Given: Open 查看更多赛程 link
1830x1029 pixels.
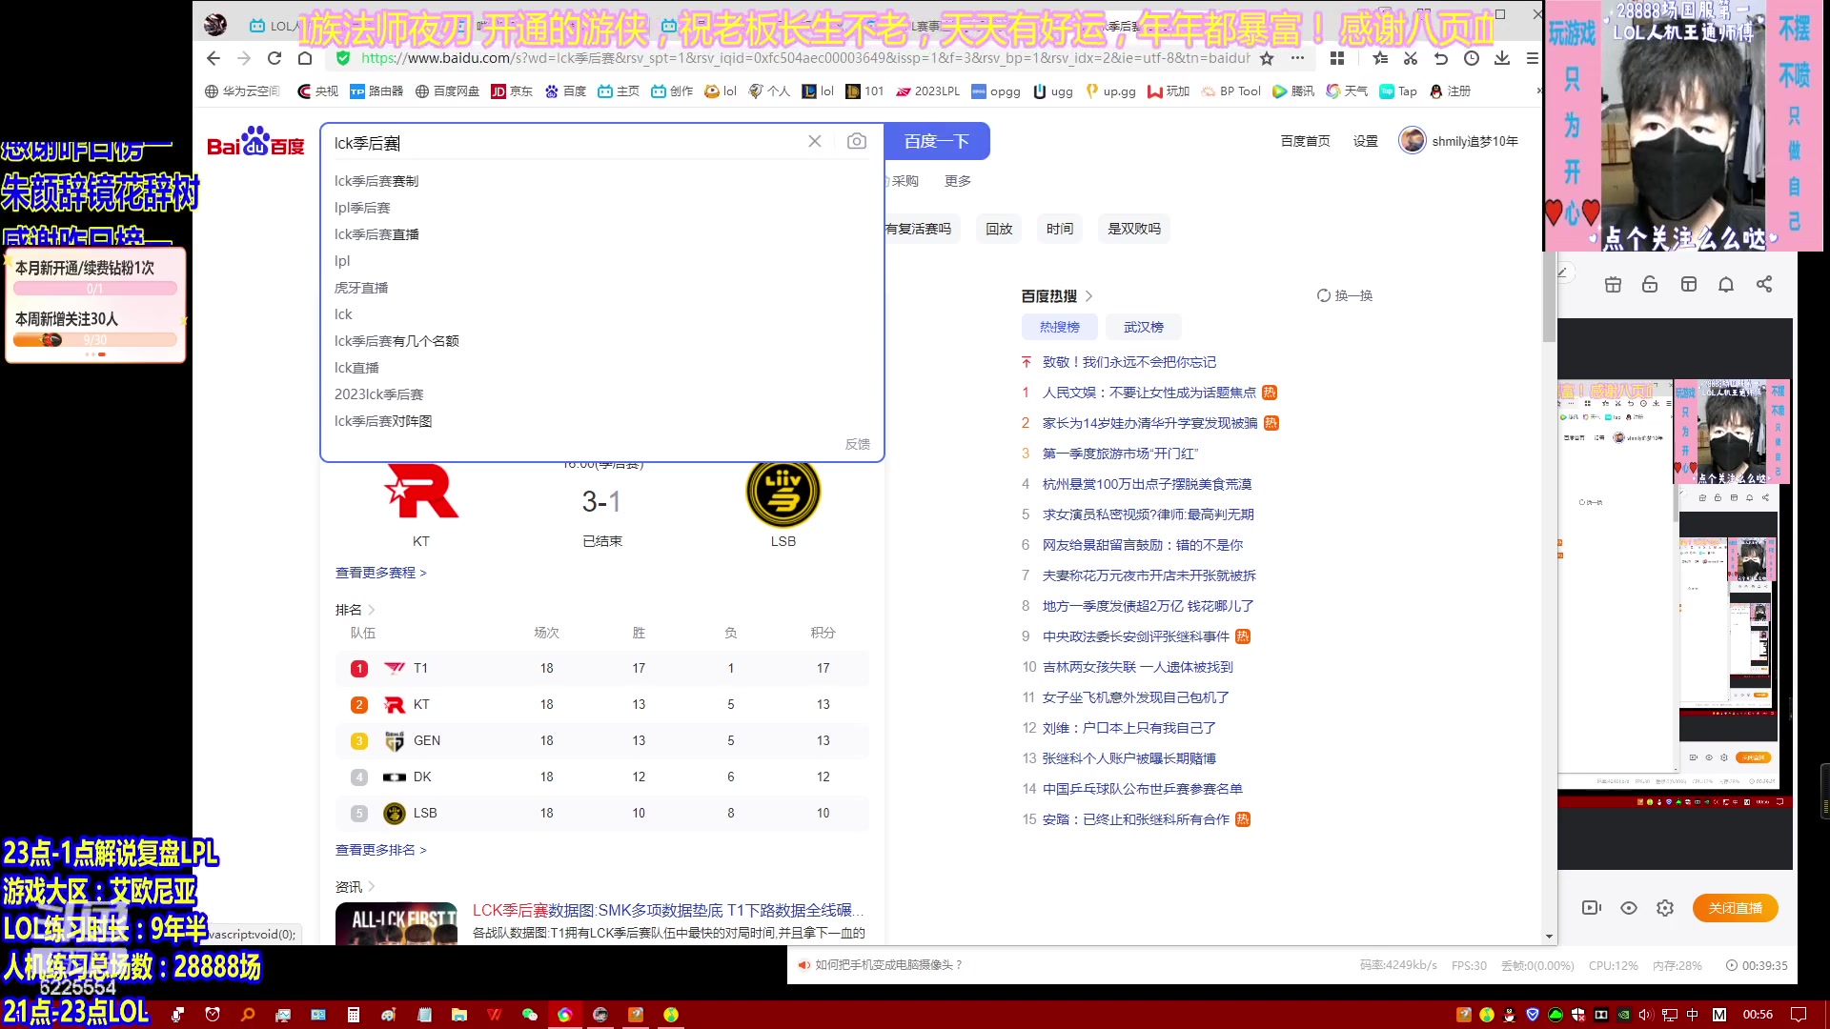Looking at the screenshot, I should (381, 573).
